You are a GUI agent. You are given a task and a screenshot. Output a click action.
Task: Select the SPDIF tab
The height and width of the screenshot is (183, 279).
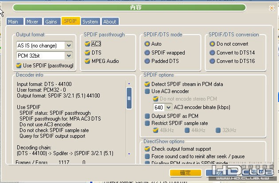coord(71,21)
